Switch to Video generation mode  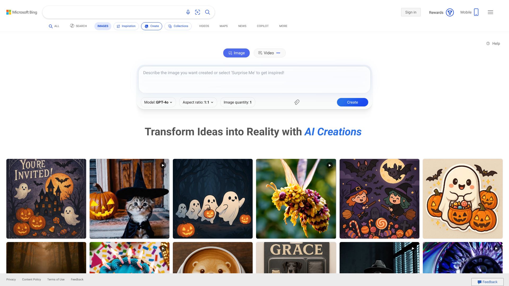click(x=270, y=53)
